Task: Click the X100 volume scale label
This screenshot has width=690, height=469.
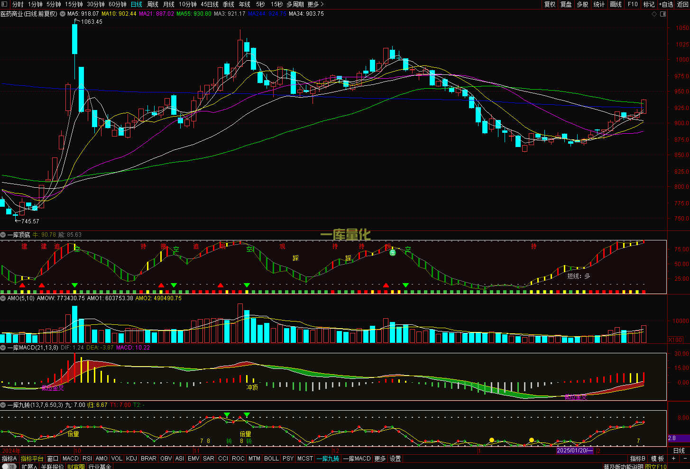Action: pyautogui.click(x=675, y=340)
